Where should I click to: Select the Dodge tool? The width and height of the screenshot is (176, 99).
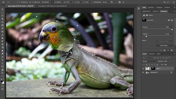[2, 54]
